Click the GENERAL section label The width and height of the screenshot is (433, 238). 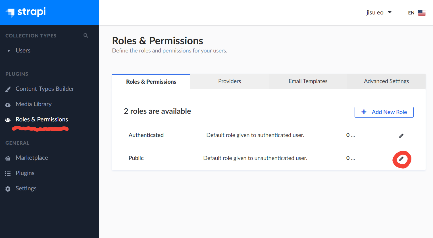(x=17, y=143)
